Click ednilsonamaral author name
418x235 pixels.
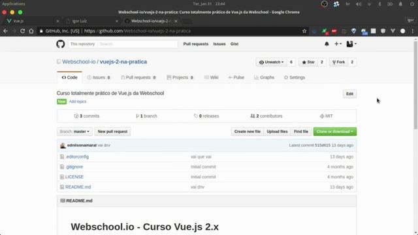pyautogui.click(x=82, y=145)
